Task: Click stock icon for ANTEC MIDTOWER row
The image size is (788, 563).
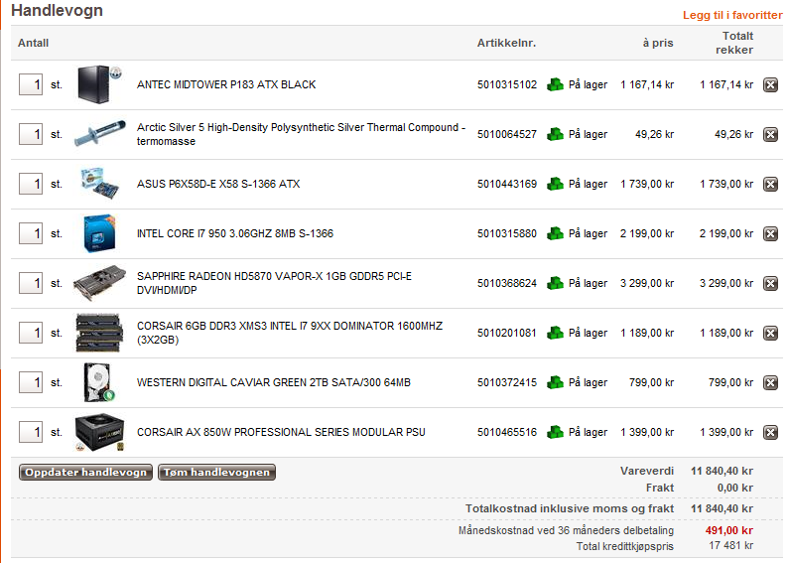Action: [x=555, y=84]
